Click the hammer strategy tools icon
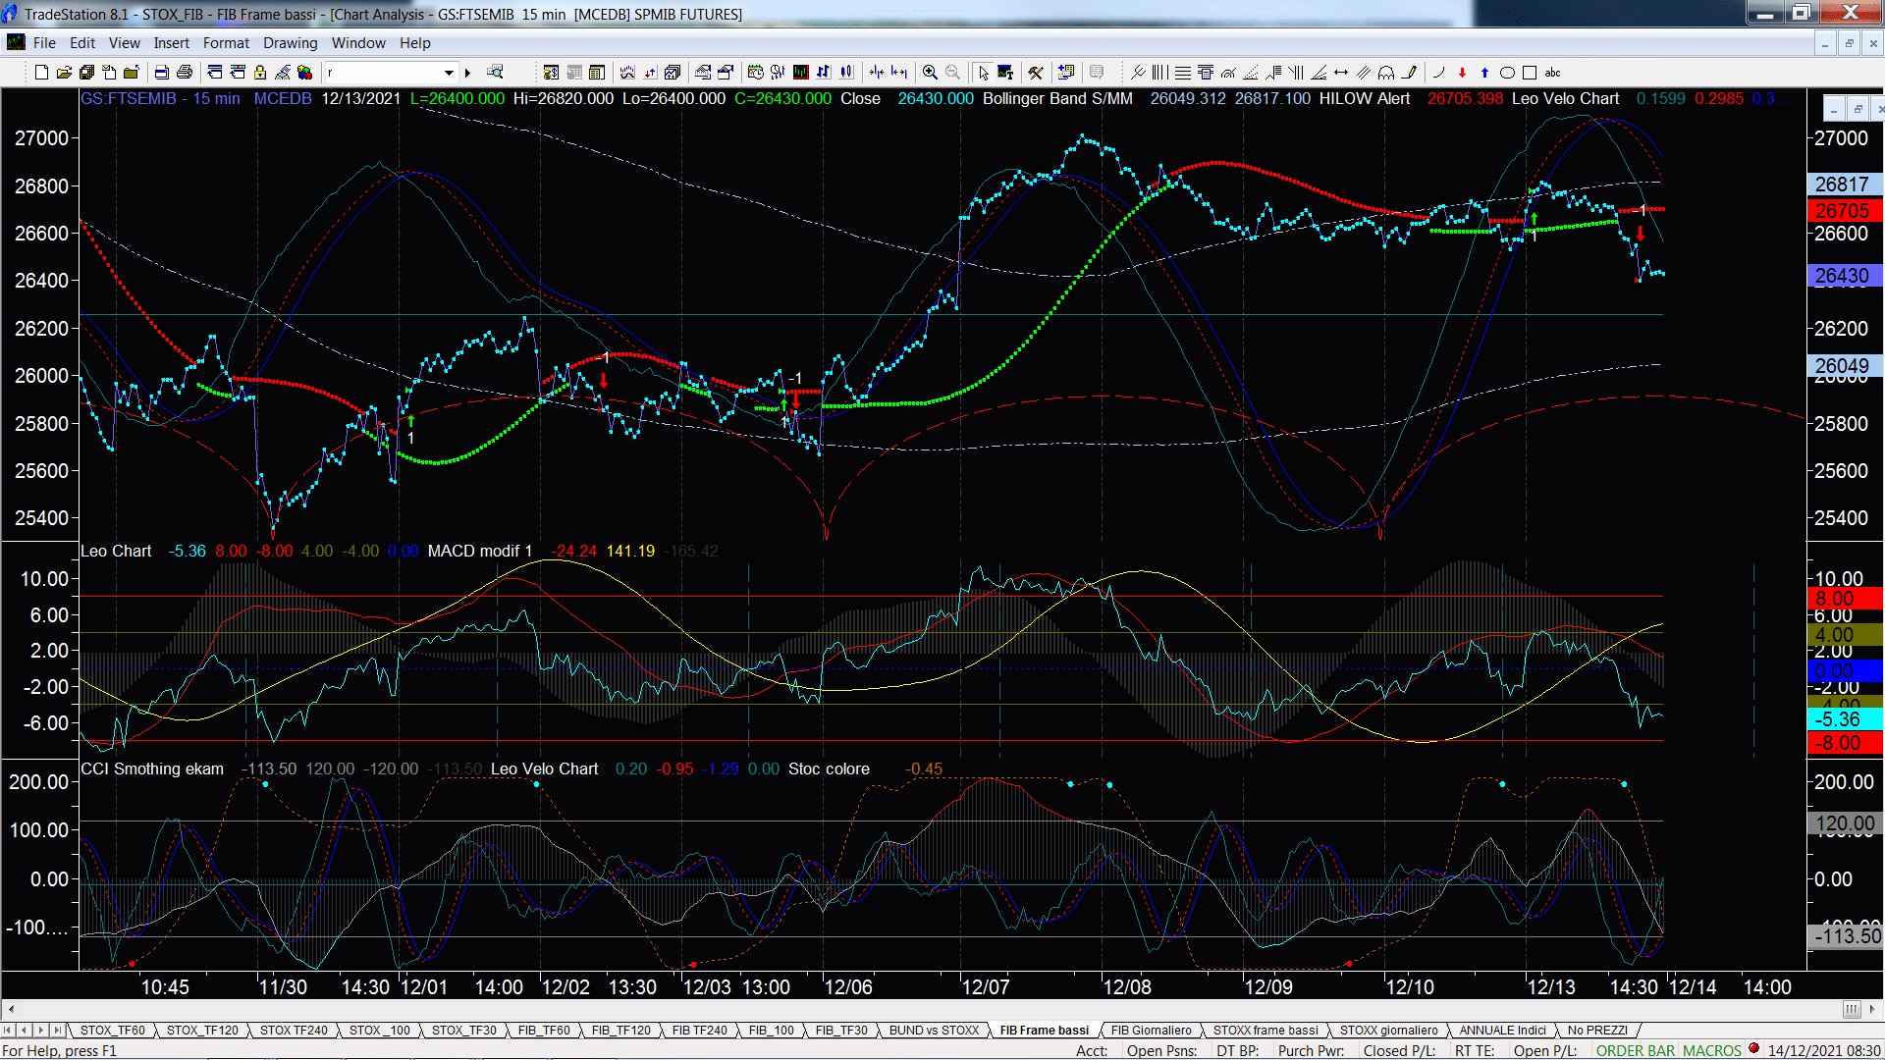The image size is (1885, 1060). point(1035,73)
